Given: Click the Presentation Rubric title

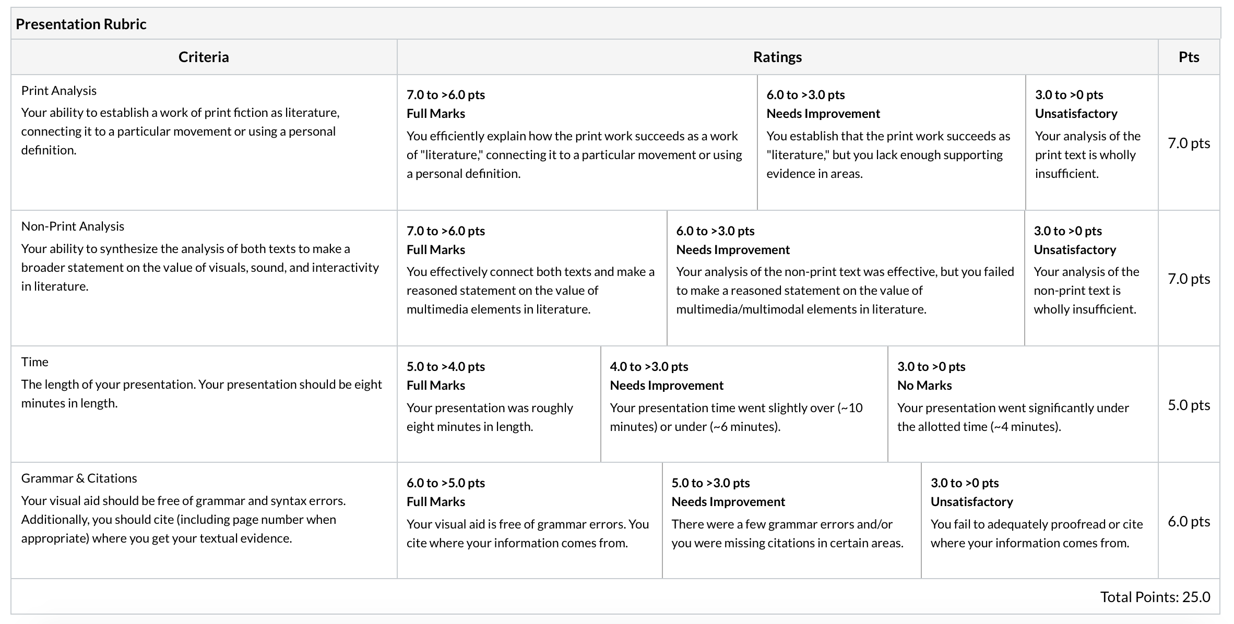Looking at the screenshot, I should tap(81, 24).
